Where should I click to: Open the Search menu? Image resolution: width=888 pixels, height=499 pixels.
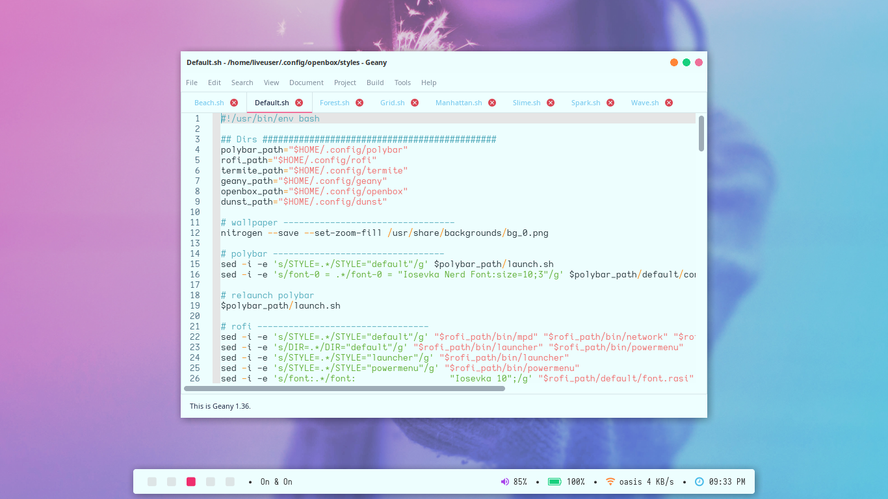(242, 83)
